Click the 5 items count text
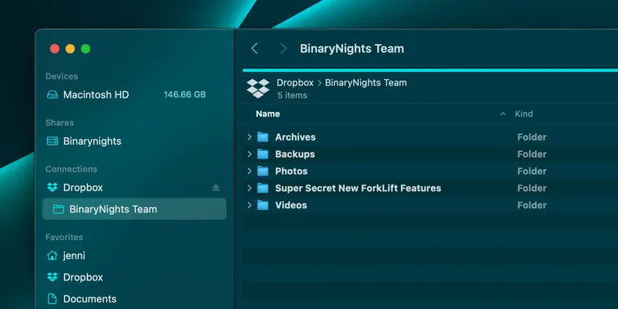This screenshot has width=618, height=309. click(x=292, y=95)
